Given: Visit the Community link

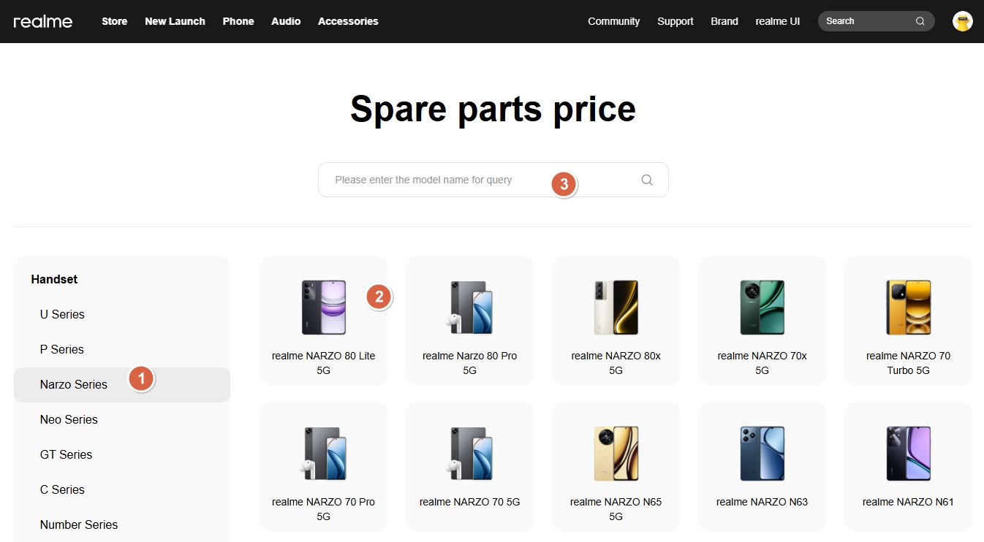Looking at the screenshot, I should (613, 21).
